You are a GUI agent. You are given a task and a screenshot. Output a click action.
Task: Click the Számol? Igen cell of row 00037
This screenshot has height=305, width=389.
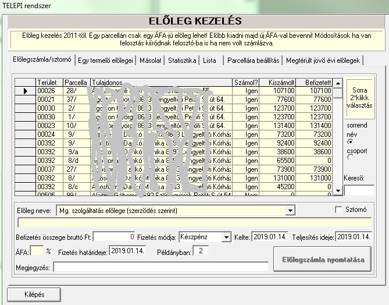point(245,169)
